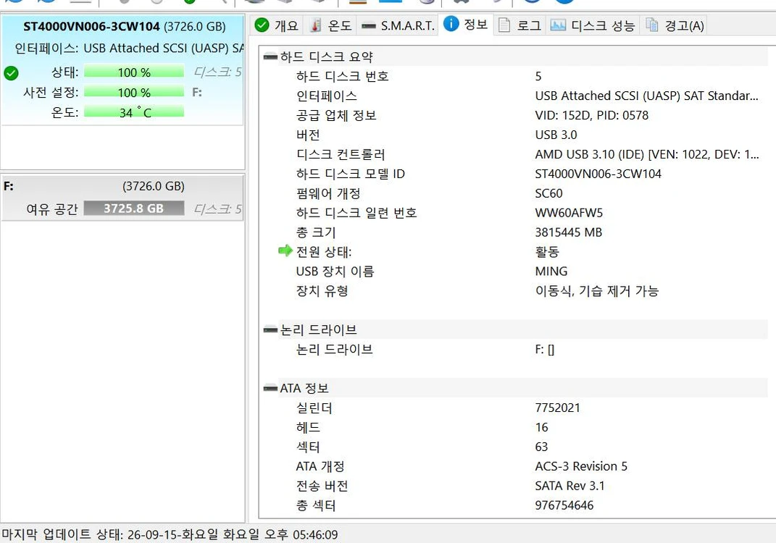Screen dimensions: 776x543
Task: Open the S.M.A.R.T. tab
Action: (x=397, y=25)
